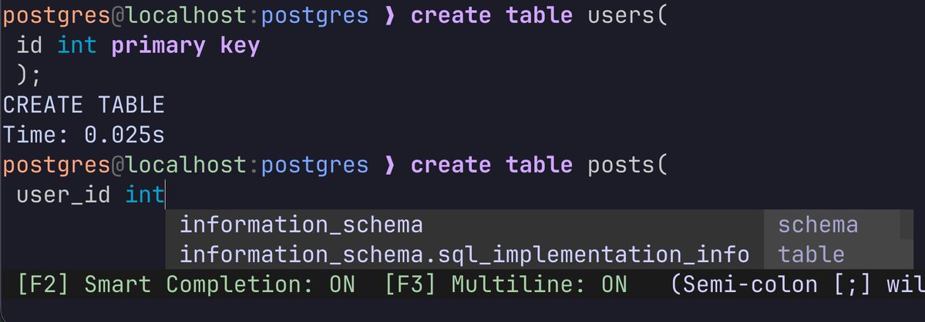Click 'primary key' keyword text
This screenshot has height=322, width=925.
(185, 46)
